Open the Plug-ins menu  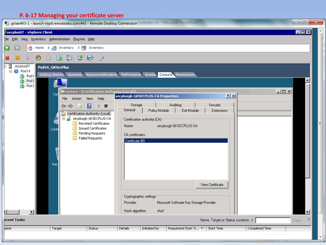79,39
